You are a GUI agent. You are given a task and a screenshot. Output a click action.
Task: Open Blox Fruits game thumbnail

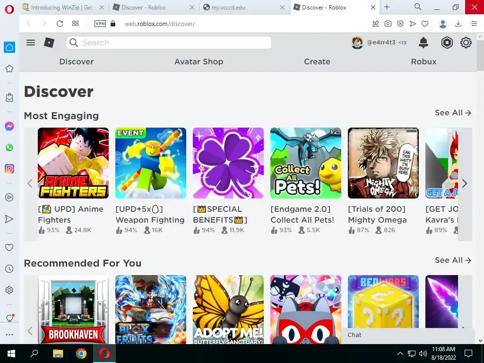151,310
